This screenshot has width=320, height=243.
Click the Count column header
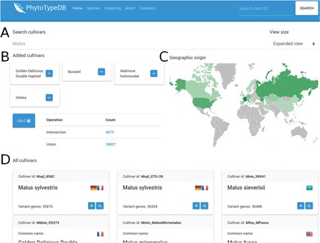(x=110, y=120)
